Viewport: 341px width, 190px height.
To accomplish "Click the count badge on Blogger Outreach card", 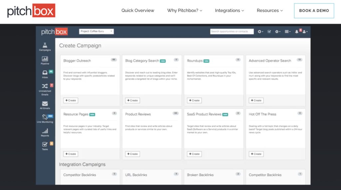I will [114, 60].
